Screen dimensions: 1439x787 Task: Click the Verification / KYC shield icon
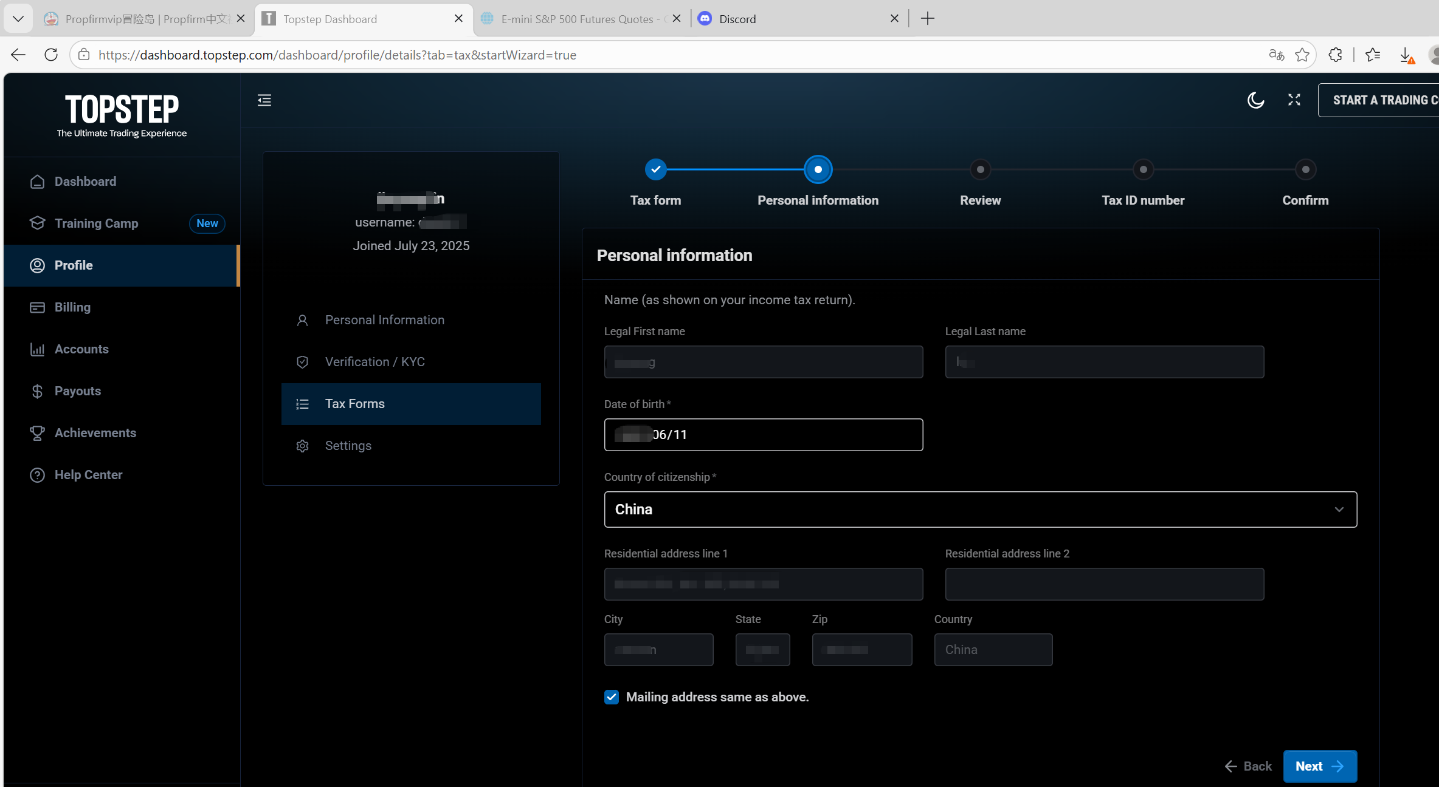302,362
